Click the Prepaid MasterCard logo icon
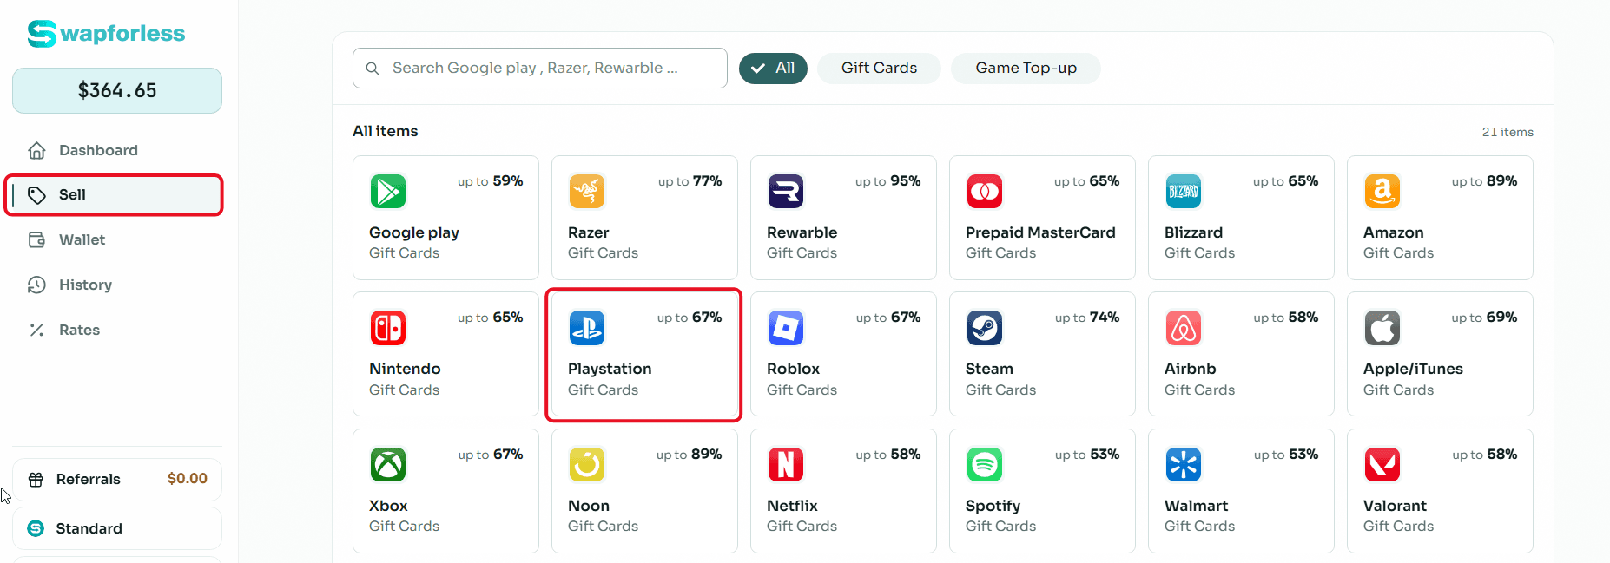The height and width of the screenshot is (563, 1610). coord(985,191)
